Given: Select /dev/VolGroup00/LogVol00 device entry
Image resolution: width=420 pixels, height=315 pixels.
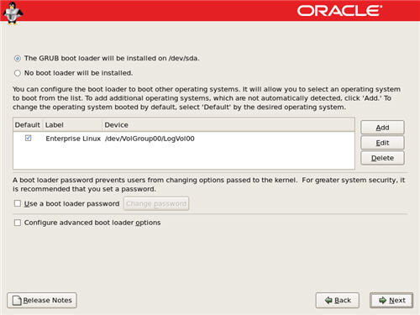Looking at the screenshot, I should tap(150, 139).
